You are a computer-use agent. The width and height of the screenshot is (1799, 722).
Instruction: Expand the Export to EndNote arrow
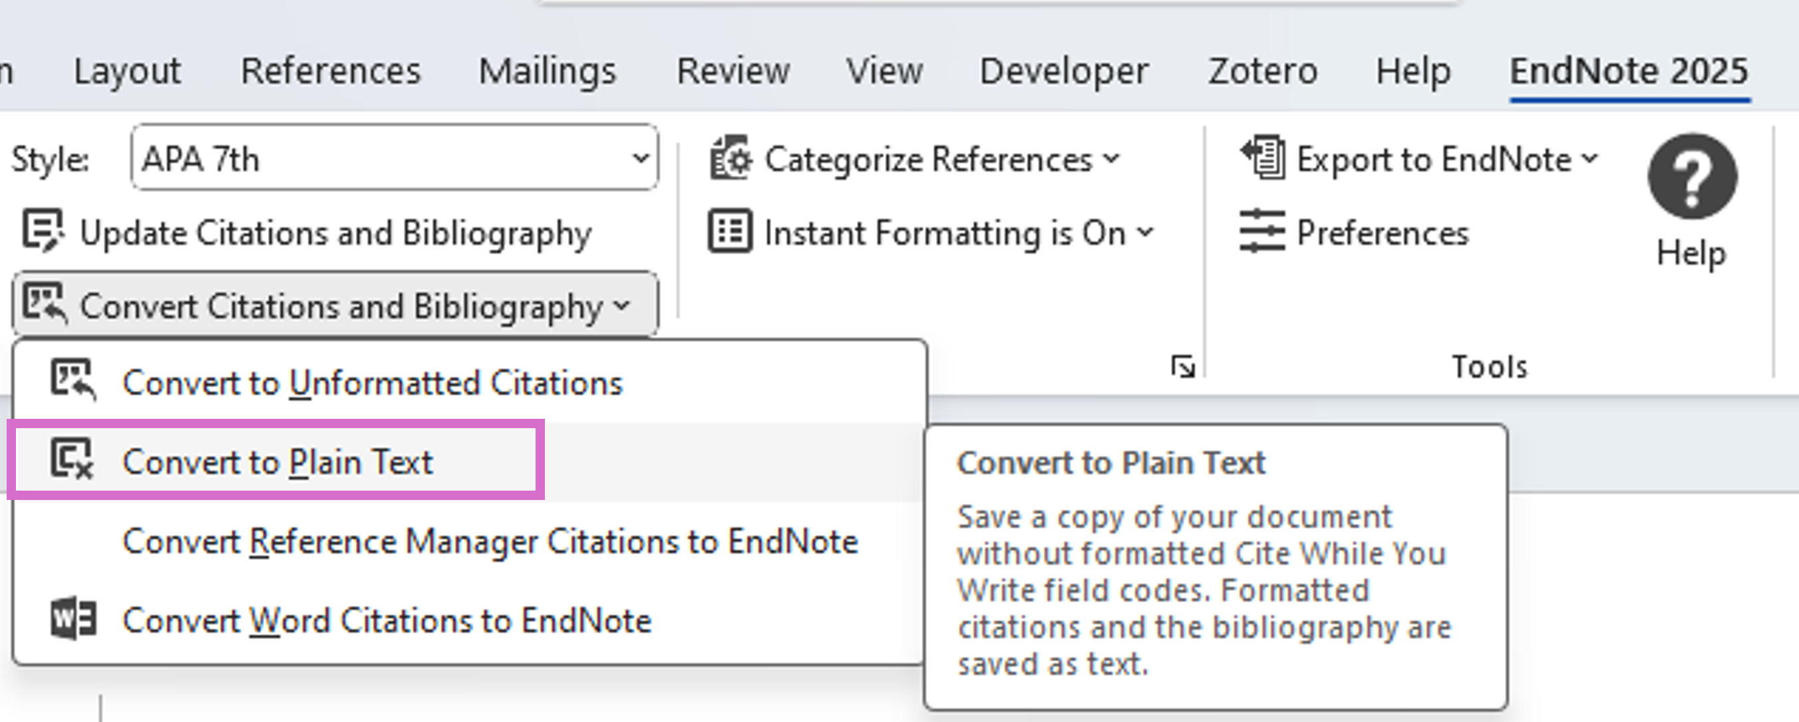[1590, 158]
